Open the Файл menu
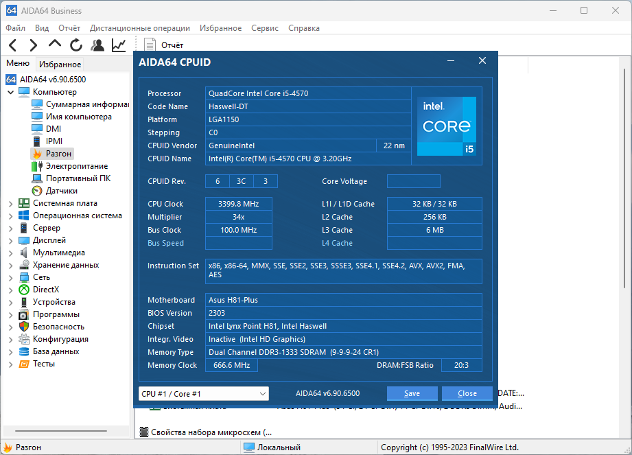 click(x=15, y=28)
